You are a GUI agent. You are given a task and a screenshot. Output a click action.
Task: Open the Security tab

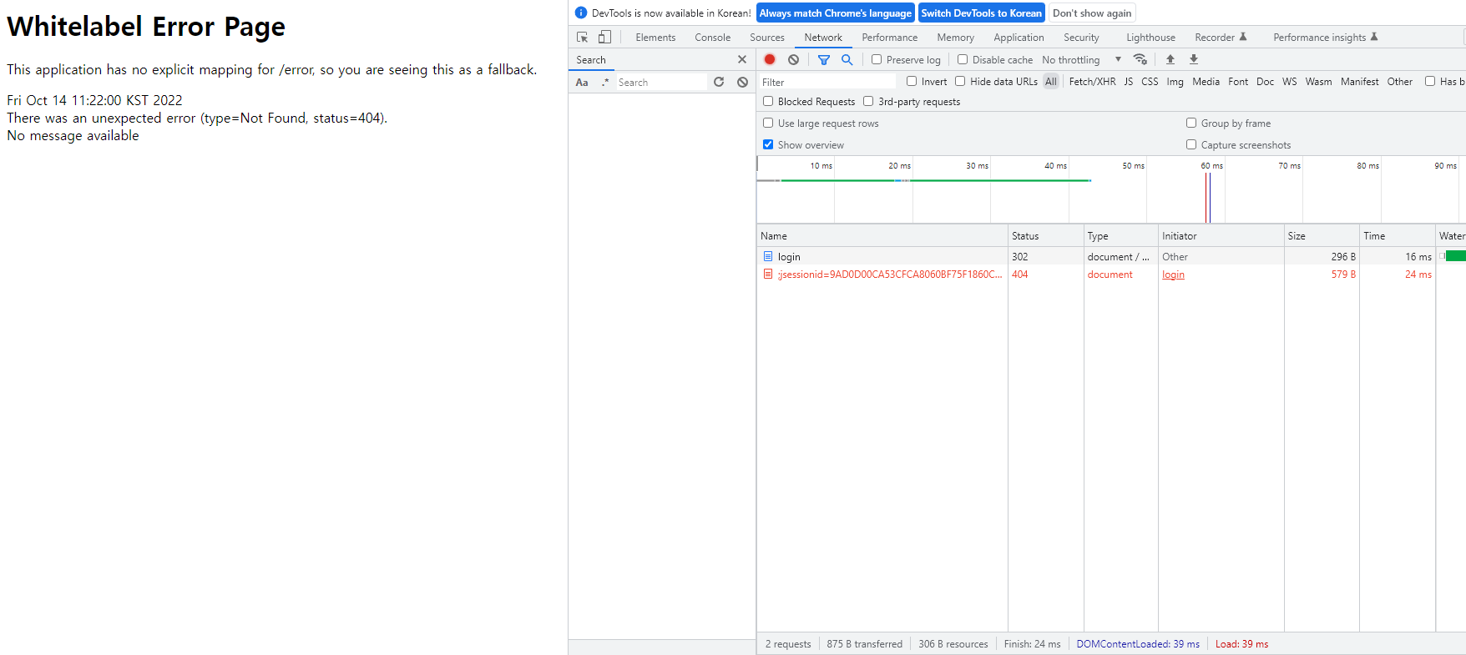point(1081,38)
